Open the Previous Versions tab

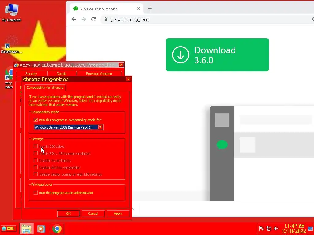coord(99,74)
